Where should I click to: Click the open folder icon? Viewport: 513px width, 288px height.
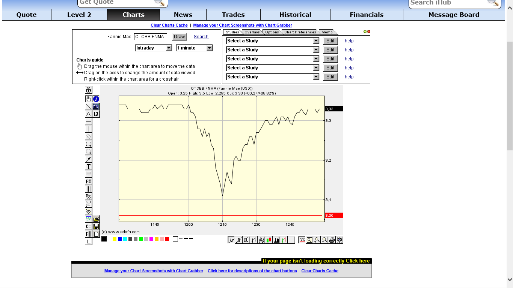tap(96, 219)
